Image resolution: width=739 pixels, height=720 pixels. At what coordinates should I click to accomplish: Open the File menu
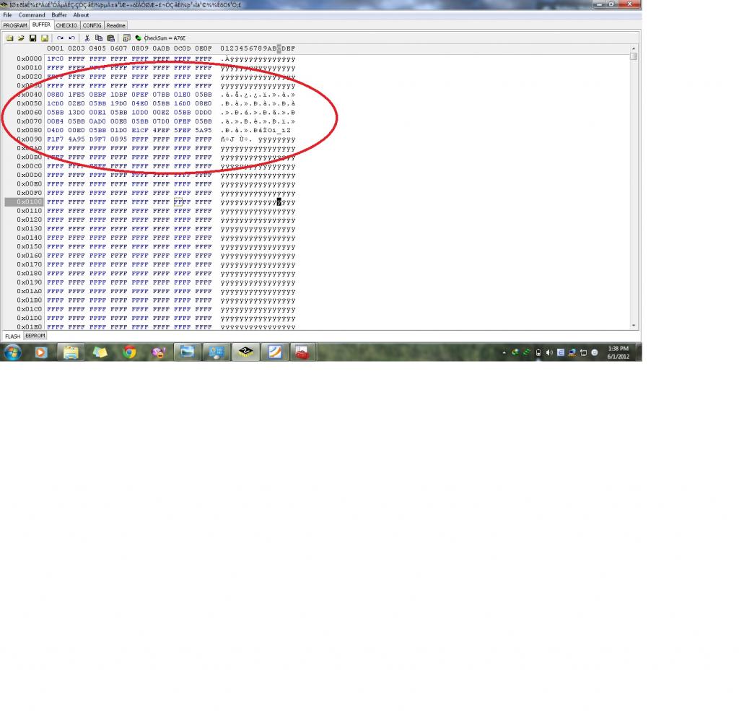tap(7, 15)
